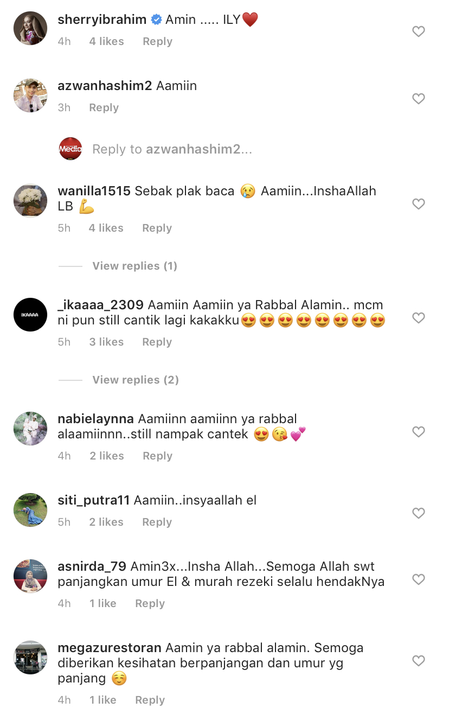
Task: Open _ikaaaa_2309 black profile avatar
Action: click(x=30, y=315)
